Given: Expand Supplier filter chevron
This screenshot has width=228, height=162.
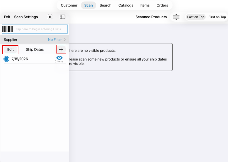Looking at the screenshot, I should pos(65,40).
